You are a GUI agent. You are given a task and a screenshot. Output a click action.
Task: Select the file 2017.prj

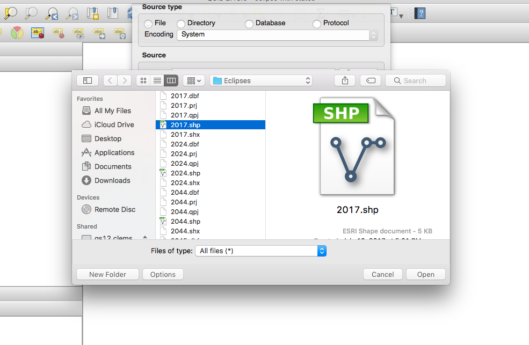pyautogui.click(x=211, y=106)
